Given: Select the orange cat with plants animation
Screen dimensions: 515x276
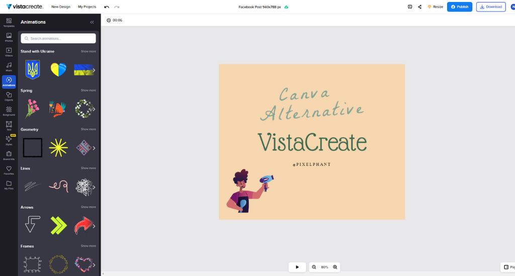Looking at the screenshot, I should [58, 109].
